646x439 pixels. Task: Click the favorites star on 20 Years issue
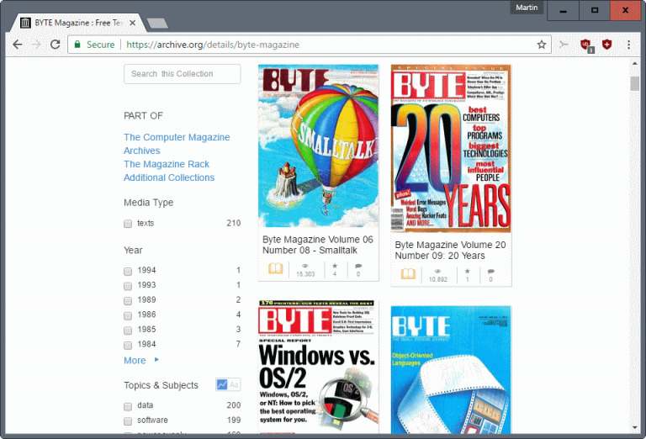(467, 271)
